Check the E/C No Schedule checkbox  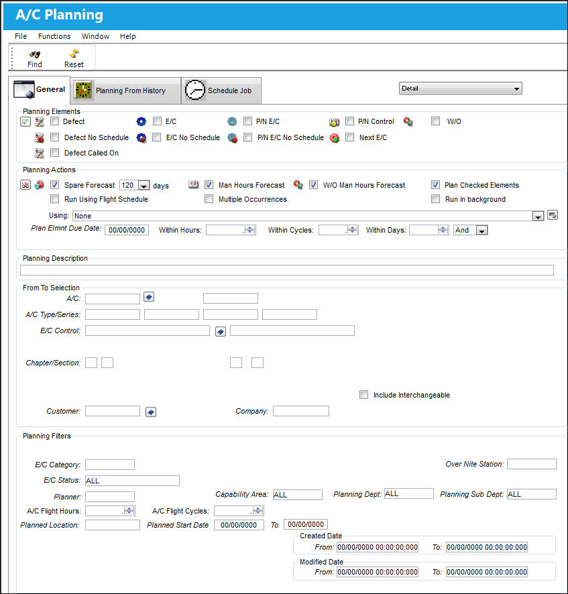coord(156,137)
